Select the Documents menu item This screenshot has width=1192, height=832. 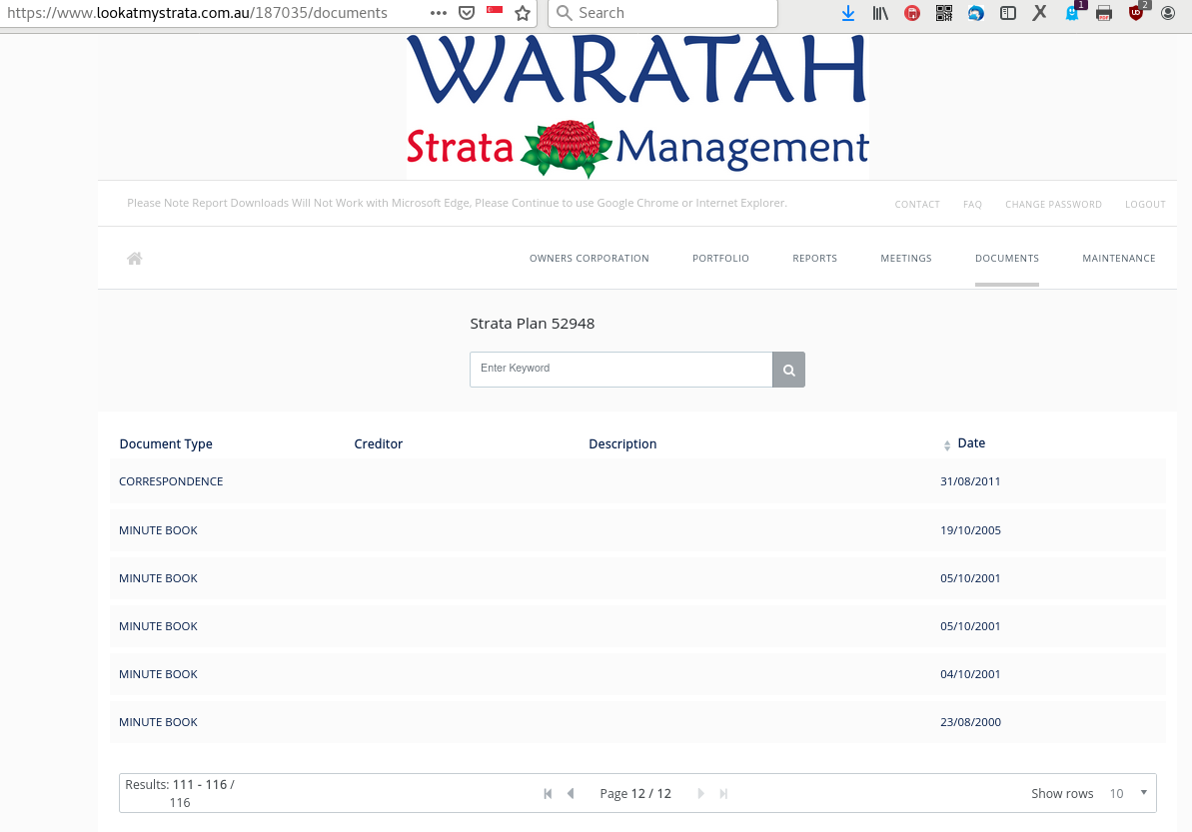point(1007,259)
